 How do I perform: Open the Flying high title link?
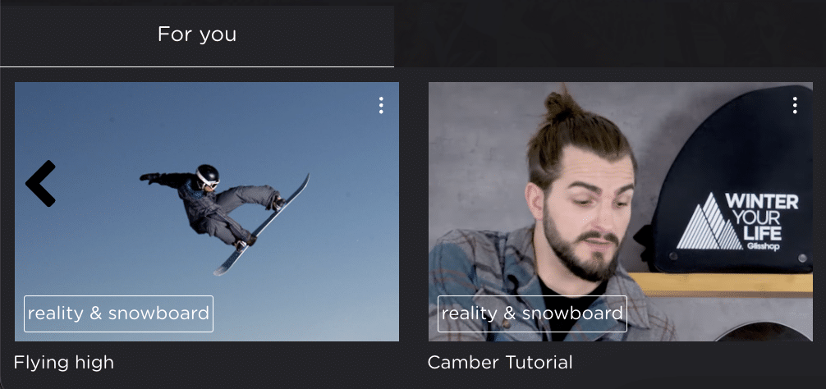(x=64, y=362)
